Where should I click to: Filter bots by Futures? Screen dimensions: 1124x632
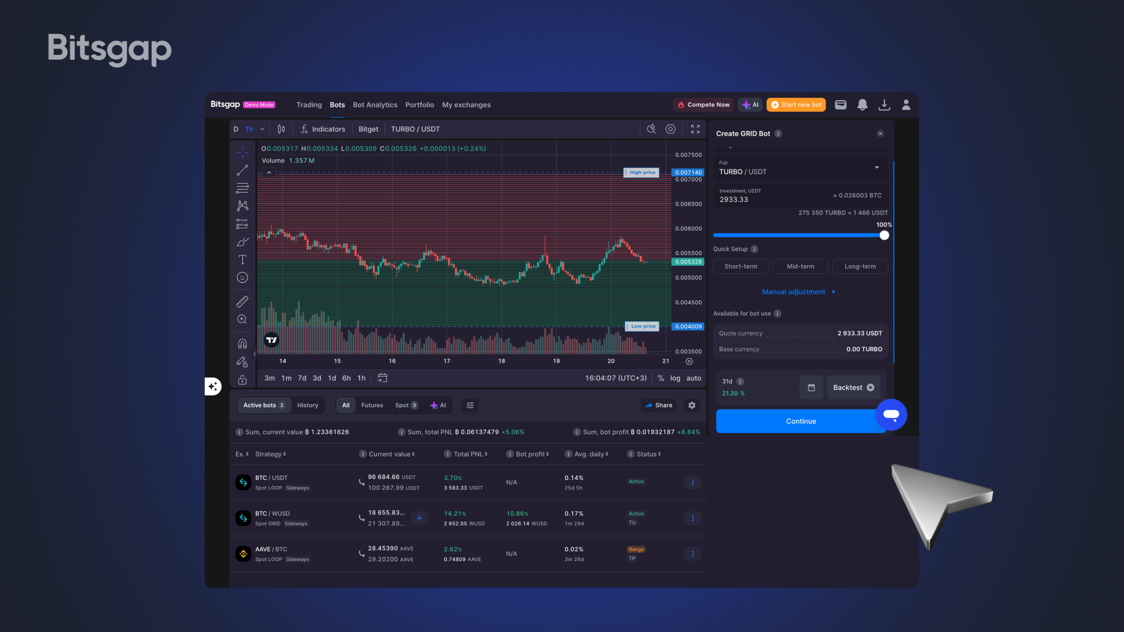pyautogui.click(x=372, y=405)
